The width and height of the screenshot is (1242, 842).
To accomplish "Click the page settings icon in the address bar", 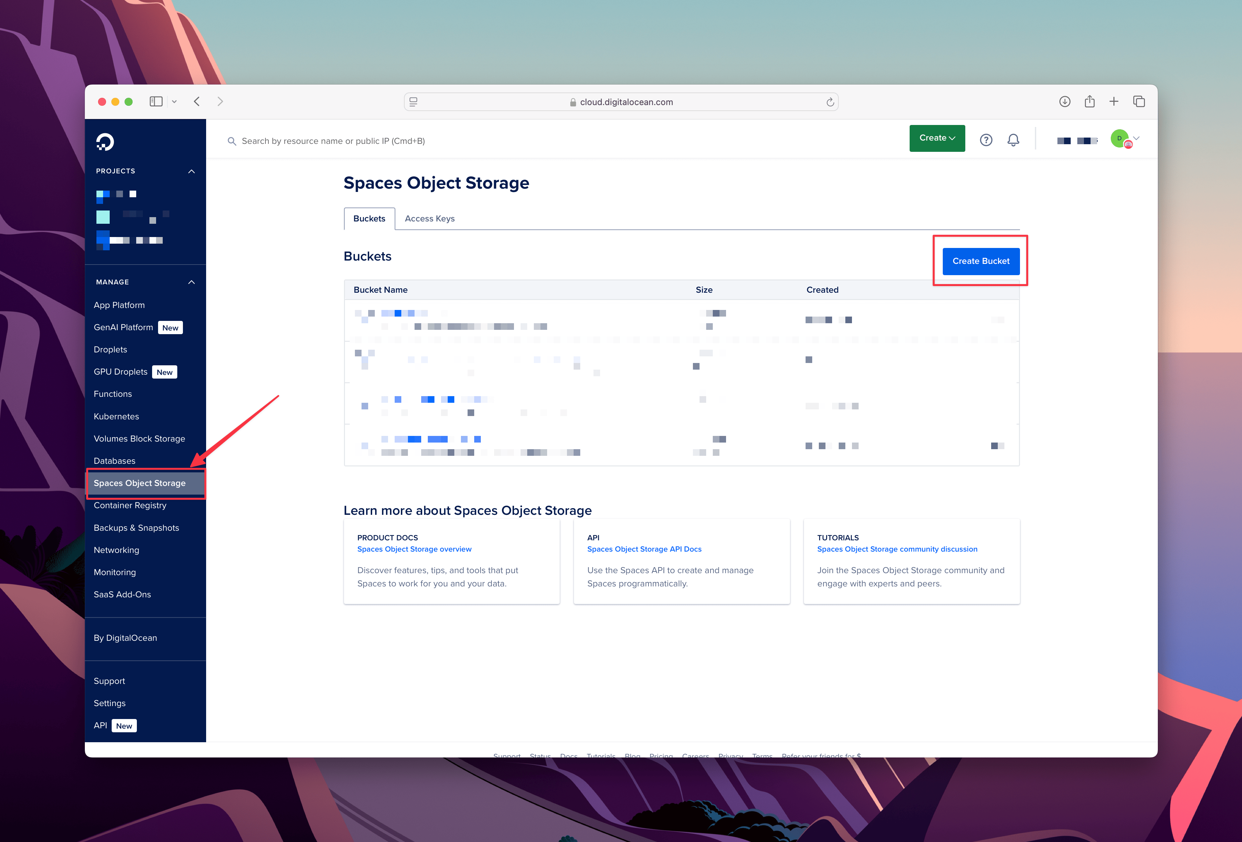I will 413,101.
